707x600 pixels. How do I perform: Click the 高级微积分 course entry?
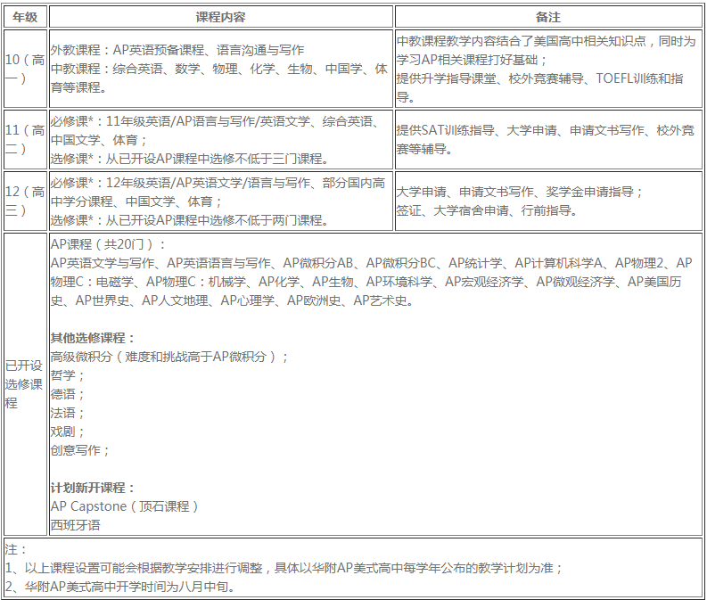170,357
